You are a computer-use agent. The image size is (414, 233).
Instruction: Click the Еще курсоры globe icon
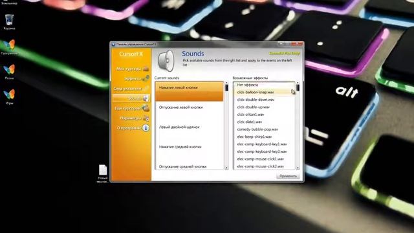tap(146, 108)
